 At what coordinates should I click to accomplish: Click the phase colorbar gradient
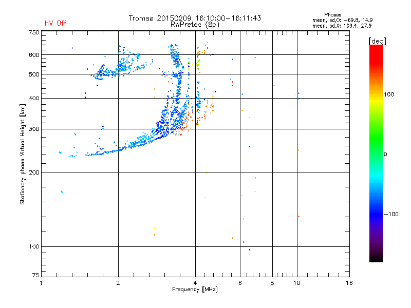pos(376,153)
